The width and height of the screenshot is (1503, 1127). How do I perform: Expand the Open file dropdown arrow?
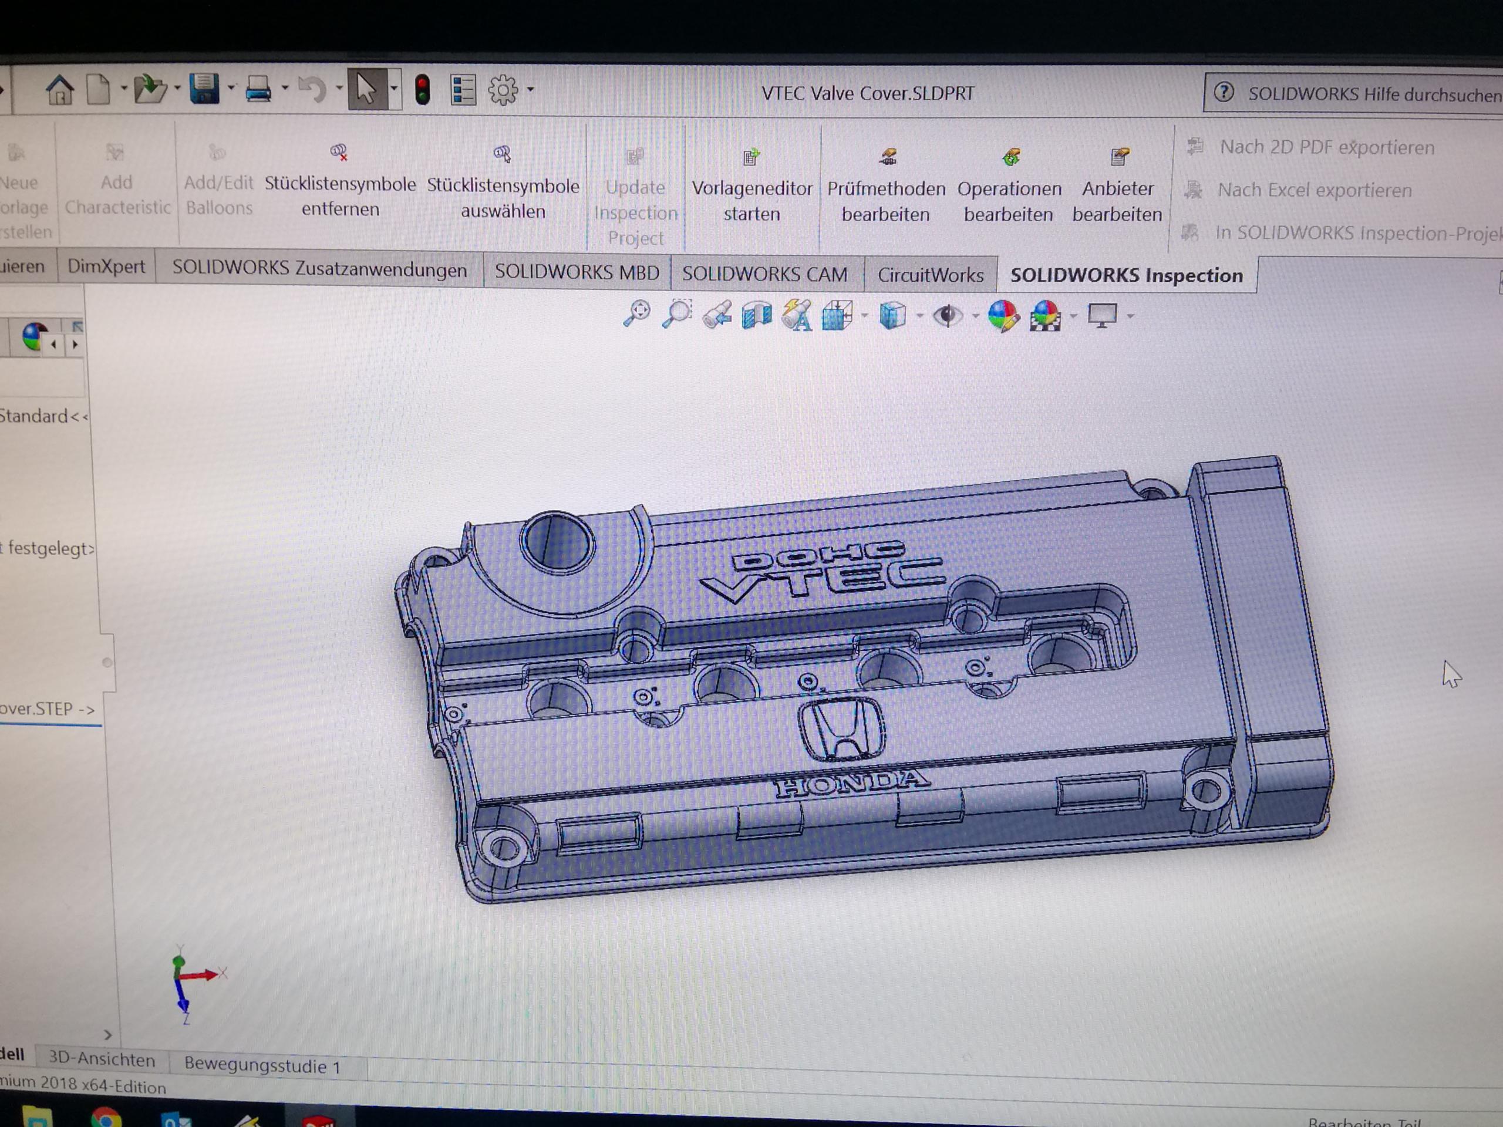pyautogui.click(x=177, y=88)
